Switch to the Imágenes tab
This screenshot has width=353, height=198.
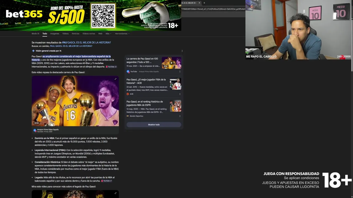click(x=55, y=34)
